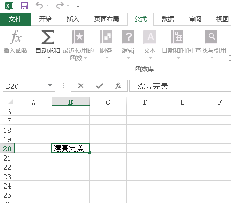Select column C header
This screenshot has width=231, height=203.
[108, 102]
